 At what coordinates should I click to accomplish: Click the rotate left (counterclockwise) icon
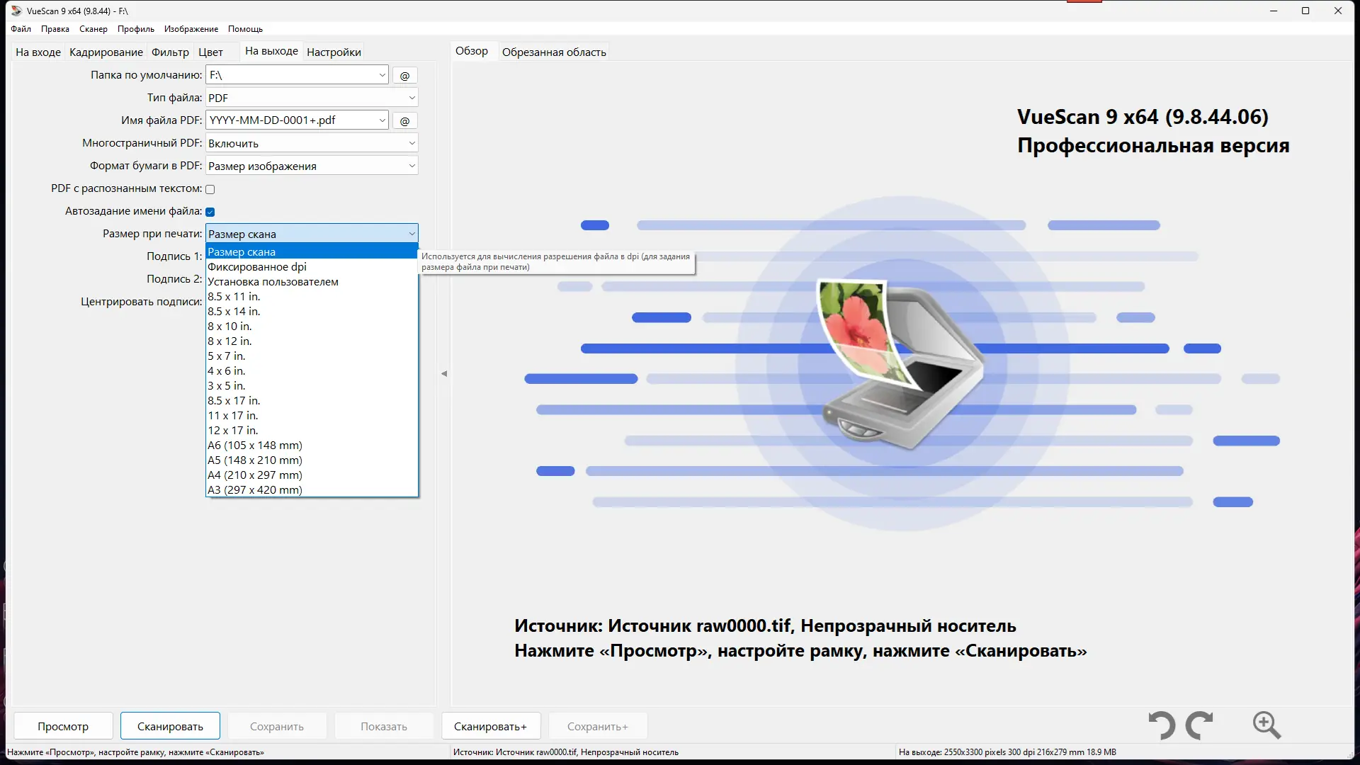[x=1162, y=725]
